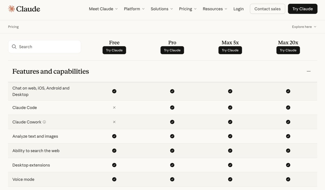Click Max 5x checkmark in Claude Code row
This screenshot has height=190, width=325.
(230, 107)
